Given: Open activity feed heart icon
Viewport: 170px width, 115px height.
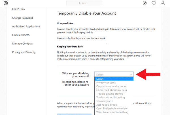Looking at the screenshot, I should (154, 3).
